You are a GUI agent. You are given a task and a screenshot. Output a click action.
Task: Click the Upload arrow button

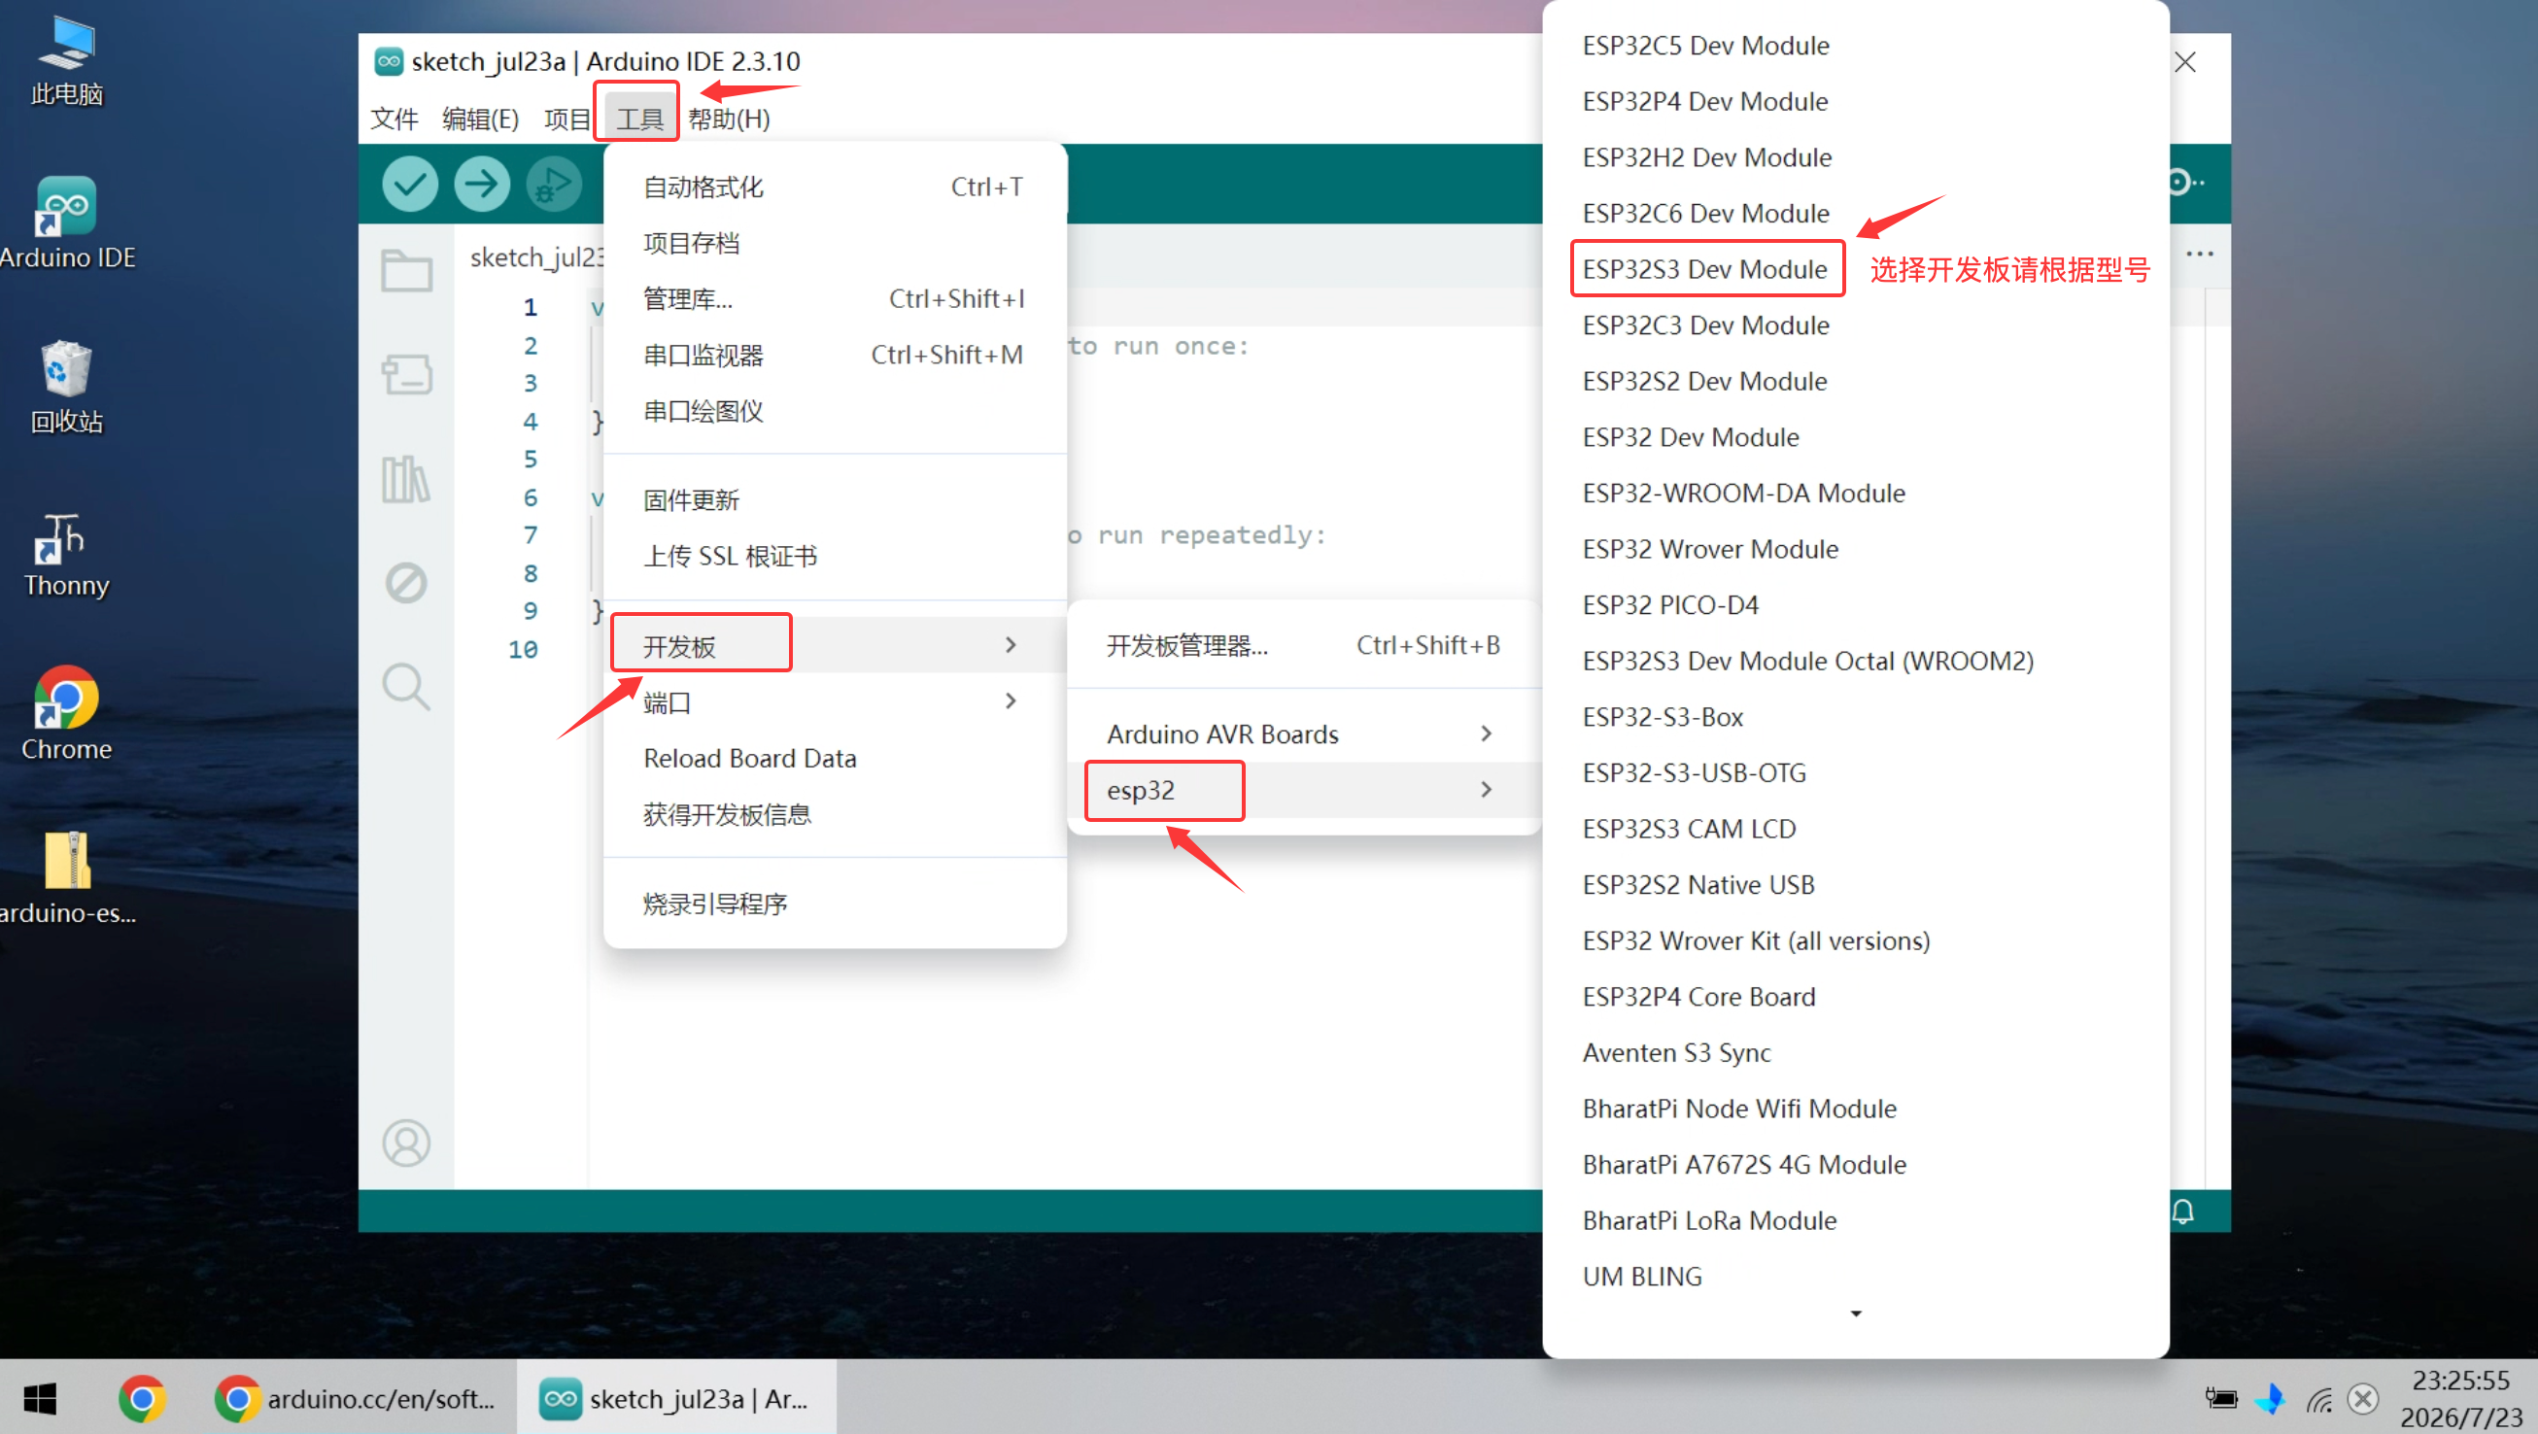point(482,184)
